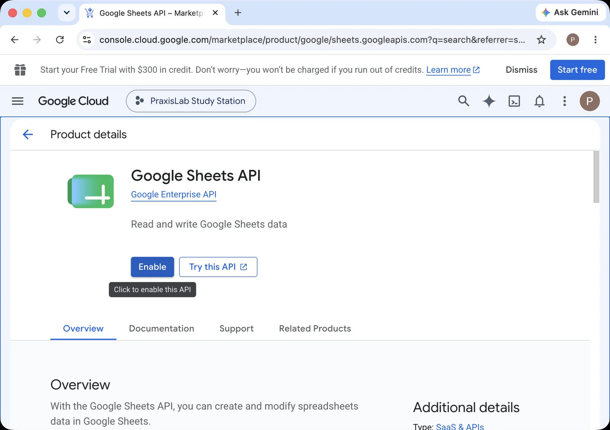
Task: Open the notifications bell
Action: click(x=539, y=101)
